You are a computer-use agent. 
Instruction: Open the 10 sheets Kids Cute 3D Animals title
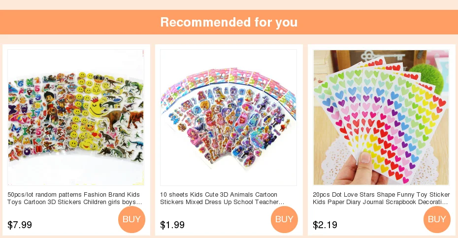[x=222, y=198]
